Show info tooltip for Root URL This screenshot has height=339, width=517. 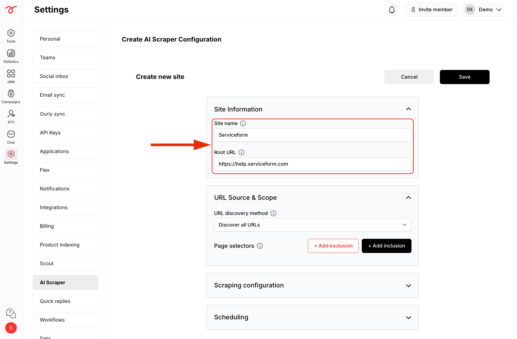pos(241,152)
